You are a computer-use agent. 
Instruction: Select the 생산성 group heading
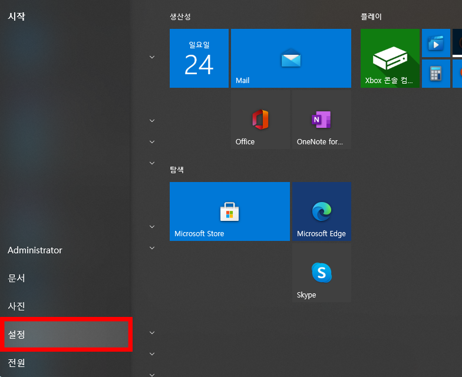coord(180,16)
